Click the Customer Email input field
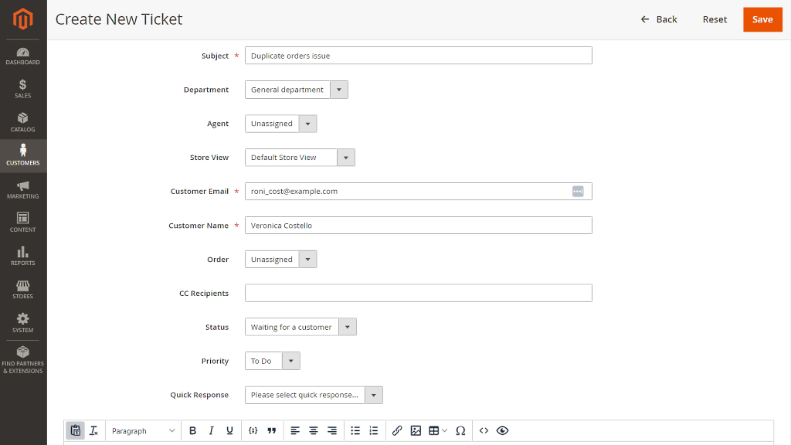Viewport: 791px width, 445px height. pyautogui.click(x=419, y=192)
